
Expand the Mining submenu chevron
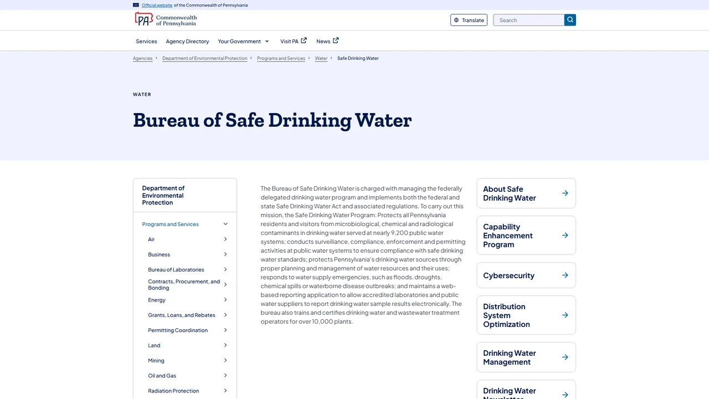point(225,360)
